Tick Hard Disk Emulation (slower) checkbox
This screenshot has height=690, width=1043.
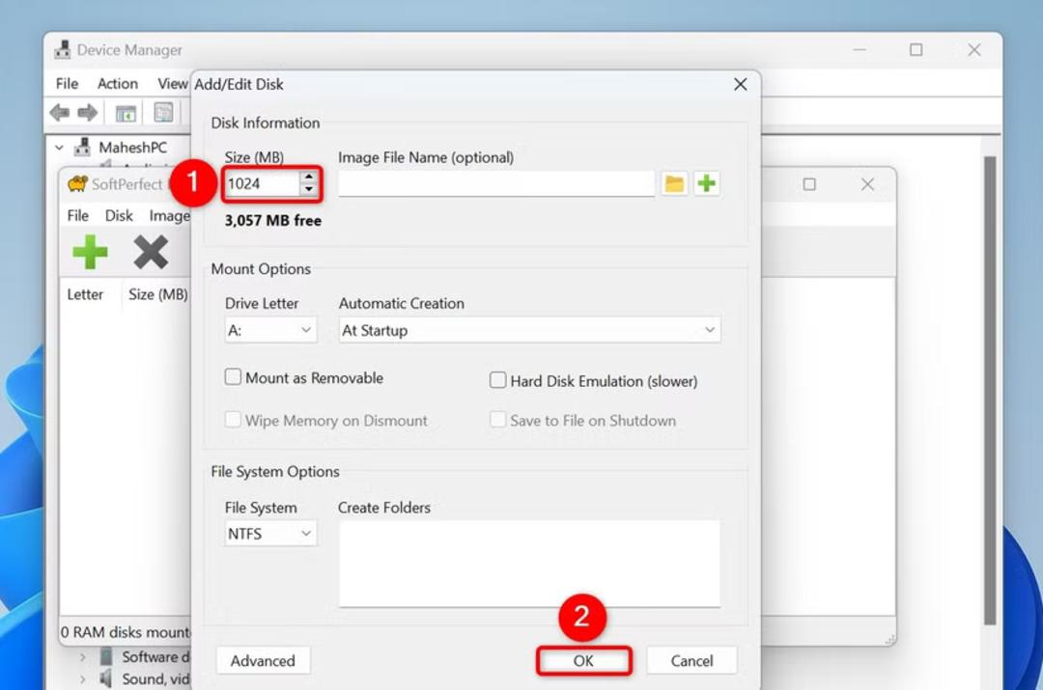(x=497, y=380)
